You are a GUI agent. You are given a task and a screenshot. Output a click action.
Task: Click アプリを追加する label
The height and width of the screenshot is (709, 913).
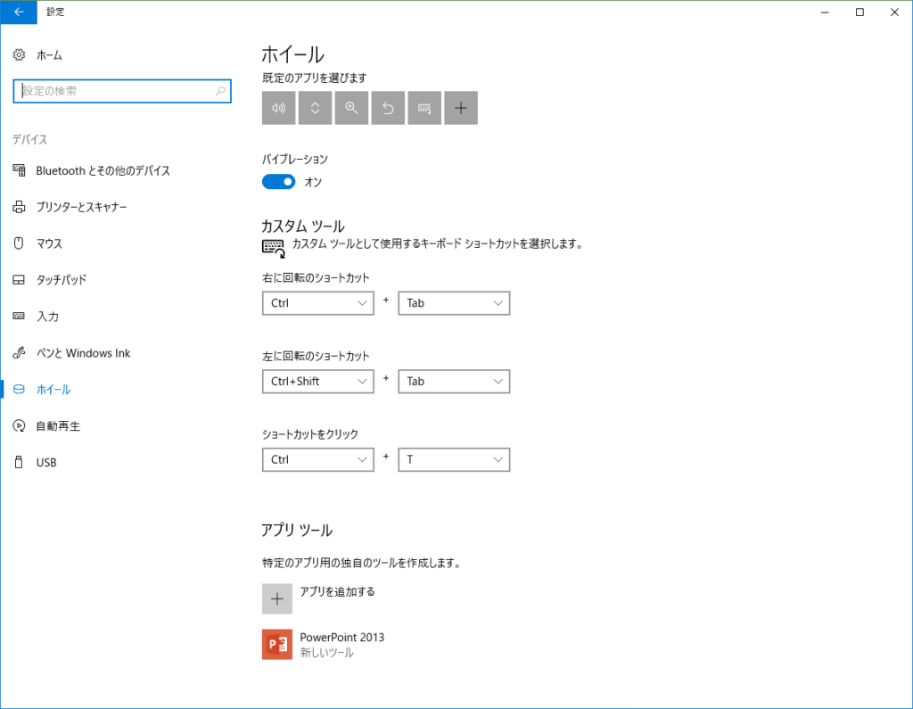click(x=337, y=592)
